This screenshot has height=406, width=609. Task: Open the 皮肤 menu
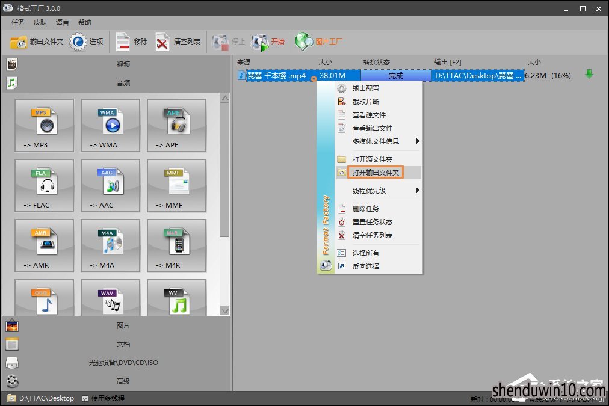pyautogui.click(x=40, y=22)
